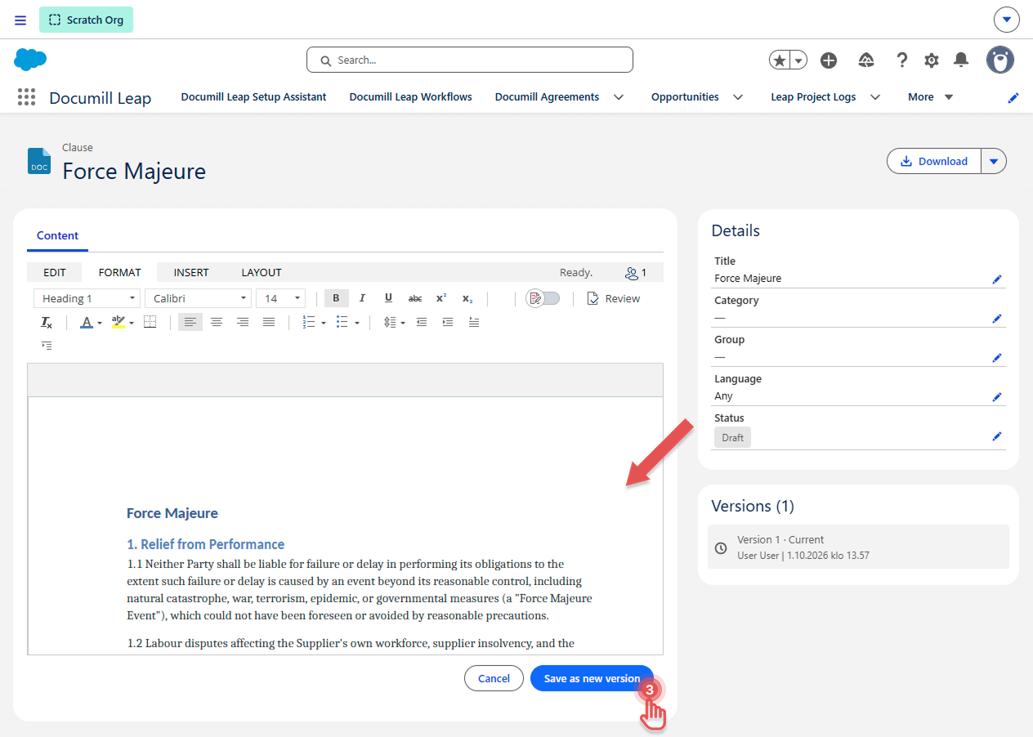
Task: Align text to the left
Action: tap(190, 322)
